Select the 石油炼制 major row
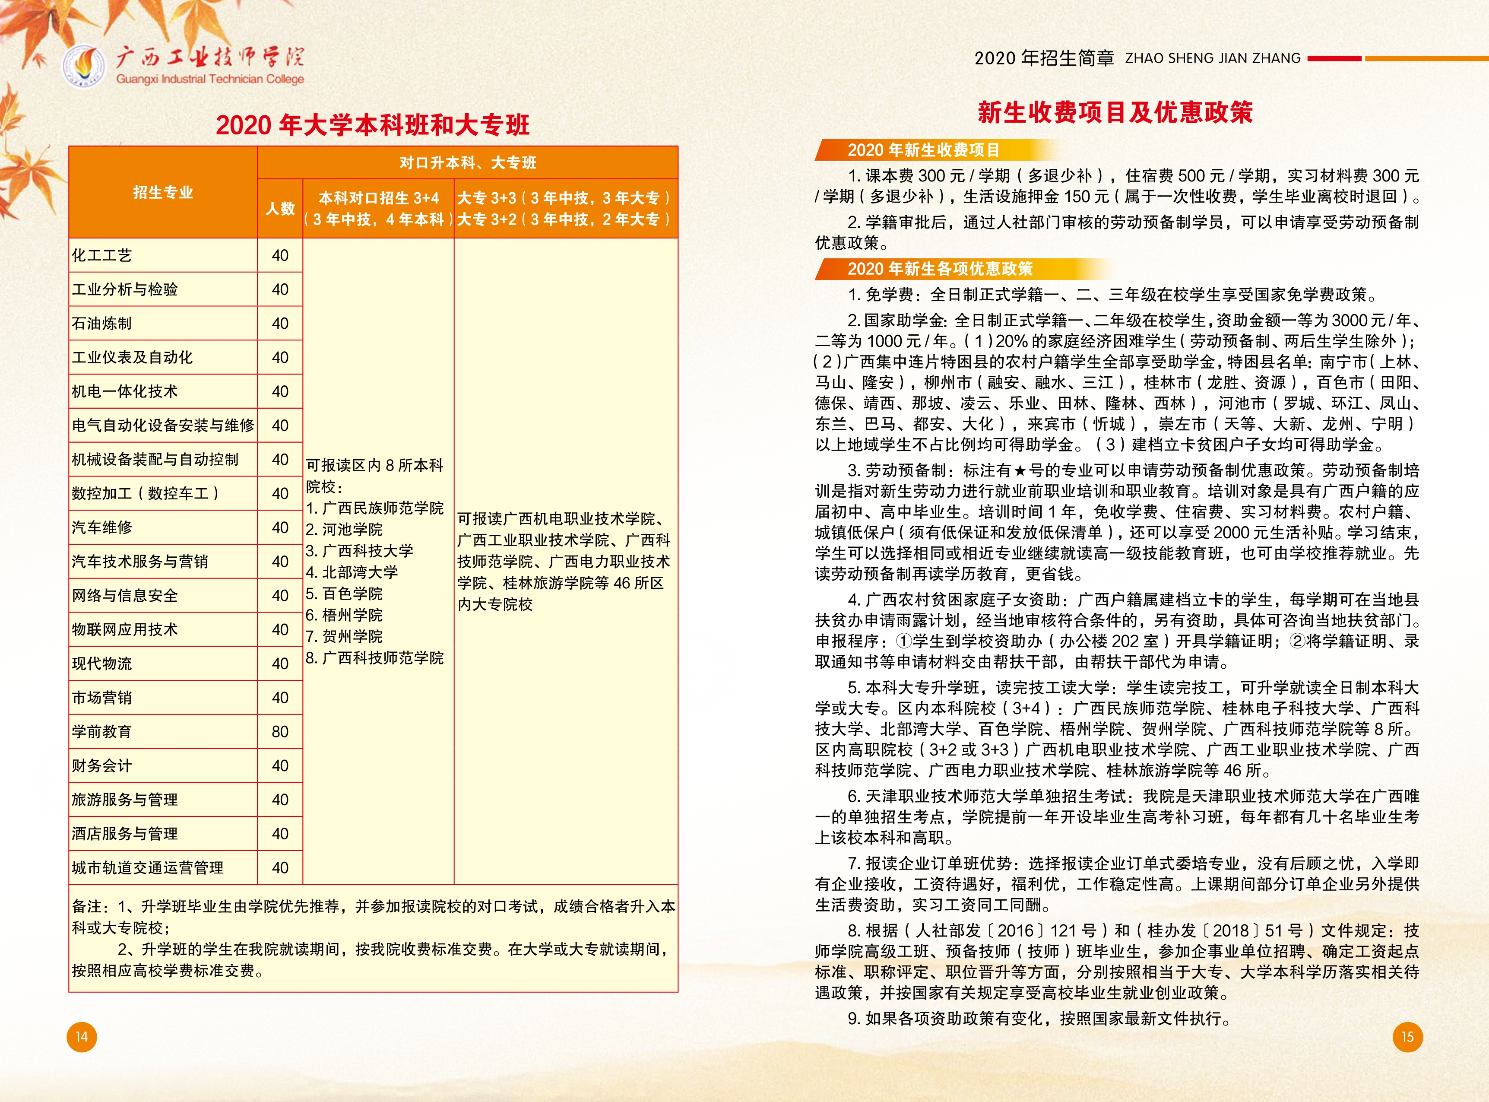1489x1102 pixels. [186, 324]
